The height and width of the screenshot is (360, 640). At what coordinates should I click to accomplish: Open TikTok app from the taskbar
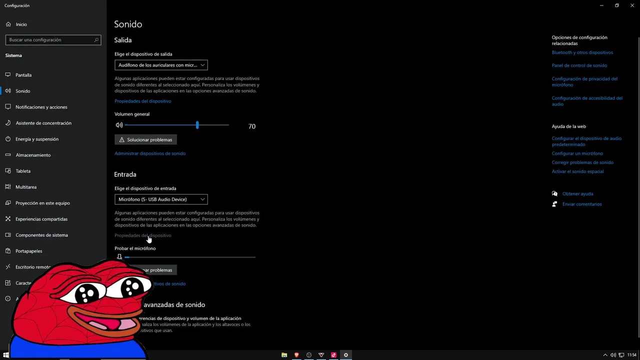(333, 355)
